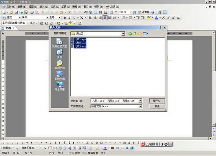Open the 插入 menu
Screen dimensions: 216x156
(x=44, y=7)
